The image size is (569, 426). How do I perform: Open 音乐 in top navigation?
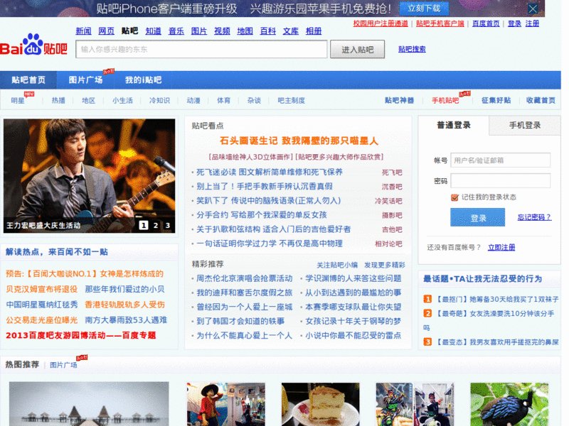click(x=176, y=31)
